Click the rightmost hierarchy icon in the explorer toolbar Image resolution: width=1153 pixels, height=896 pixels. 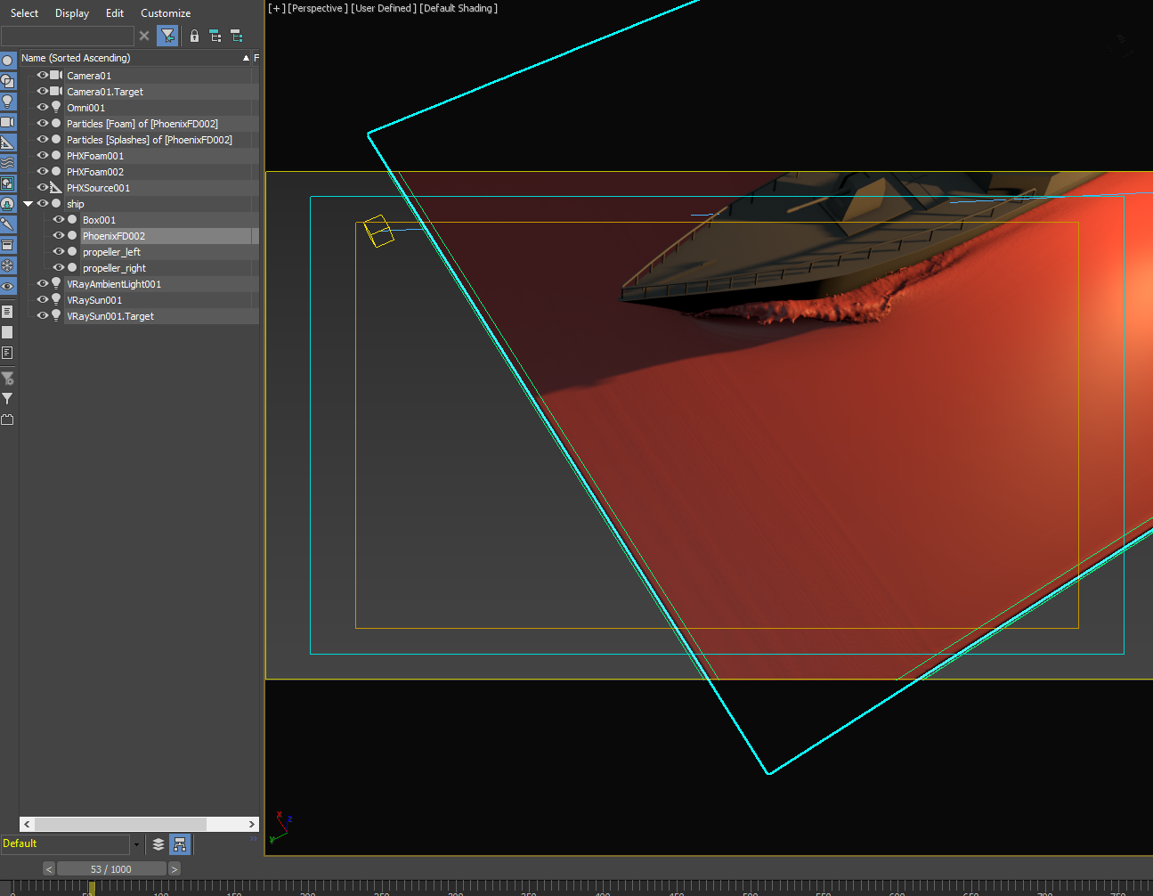pos(237,36)
